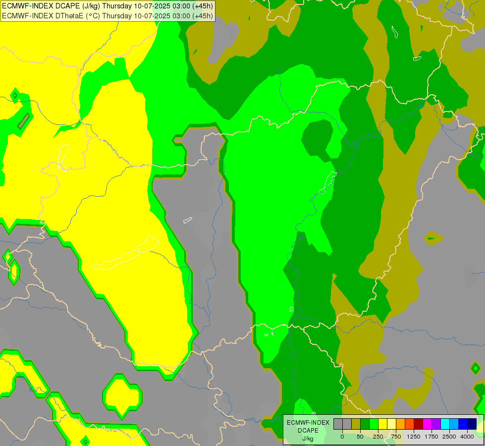
Task: Click the legend value 4000
Action: [x=467, y=437]
